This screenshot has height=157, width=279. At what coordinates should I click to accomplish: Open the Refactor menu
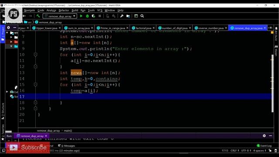64,10
